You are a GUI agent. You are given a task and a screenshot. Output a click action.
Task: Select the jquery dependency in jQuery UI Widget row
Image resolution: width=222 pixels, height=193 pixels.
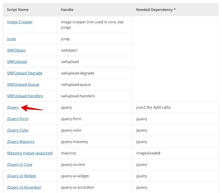tap(175, 176)
